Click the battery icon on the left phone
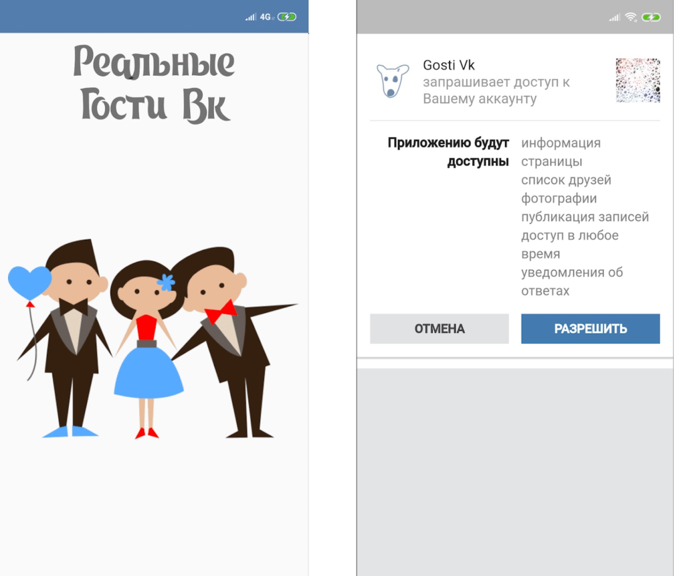This screenshot has width=685, height=576. tap(287, 17)
